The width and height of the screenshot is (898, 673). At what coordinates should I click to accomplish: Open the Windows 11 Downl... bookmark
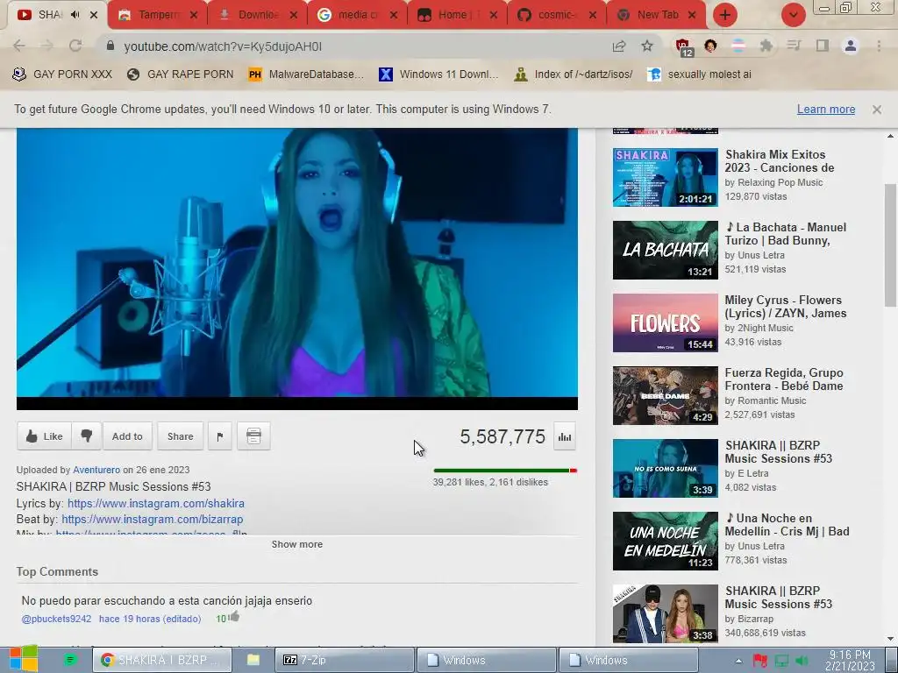438,74
